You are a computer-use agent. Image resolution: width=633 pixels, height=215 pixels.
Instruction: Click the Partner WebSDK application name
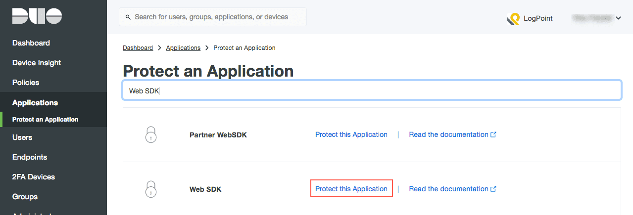pos(218,135)
